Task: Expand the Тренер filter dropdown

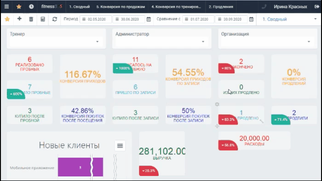Action: pyautogui.click(x=56, y=42)
